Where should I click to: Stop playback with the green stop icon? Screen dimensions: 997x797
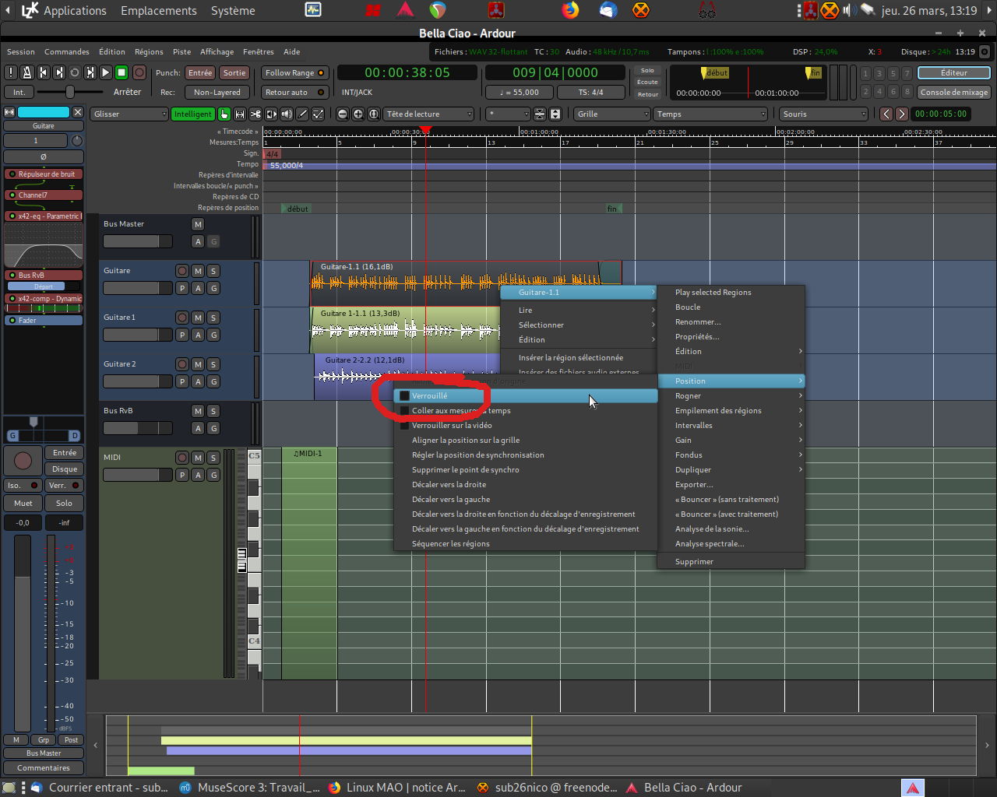click(x=122, y=72)
